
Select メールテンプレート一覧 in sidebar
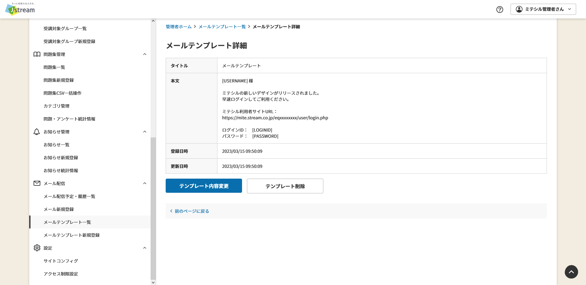coord(90,222)
